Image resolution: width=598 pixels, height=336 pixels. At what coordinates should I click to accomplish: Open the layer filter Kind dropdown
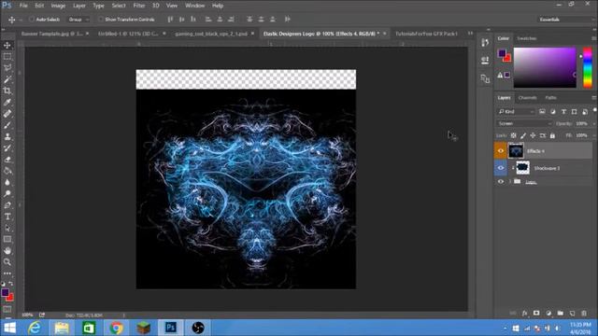516,112
